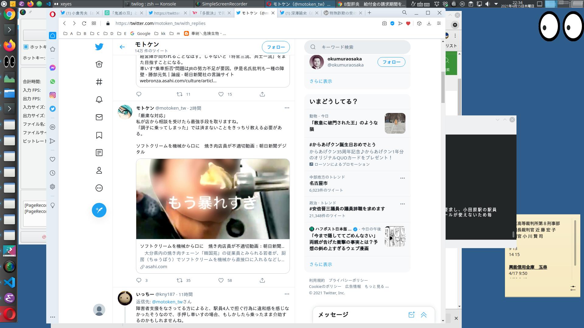Reply to the ソフトクリーム tweet
Image resolution: width=584 pixels, height=328 pixels.
(139, 280)
